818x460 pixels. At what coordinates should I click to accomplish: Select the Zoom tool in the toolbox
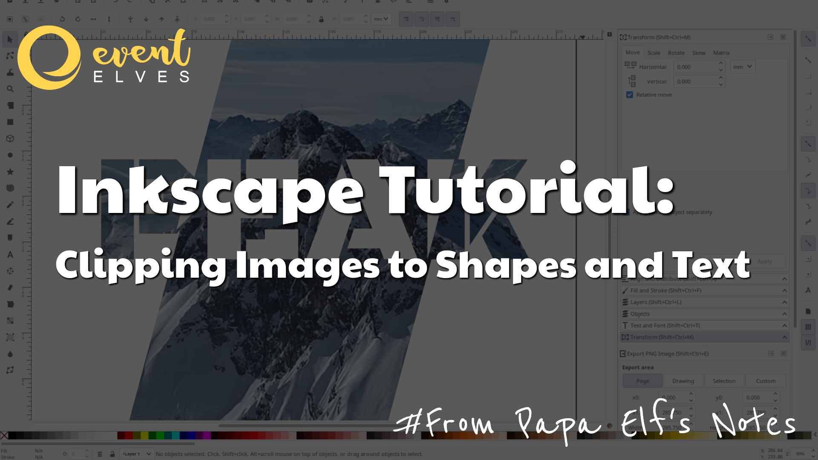(10, 89)
